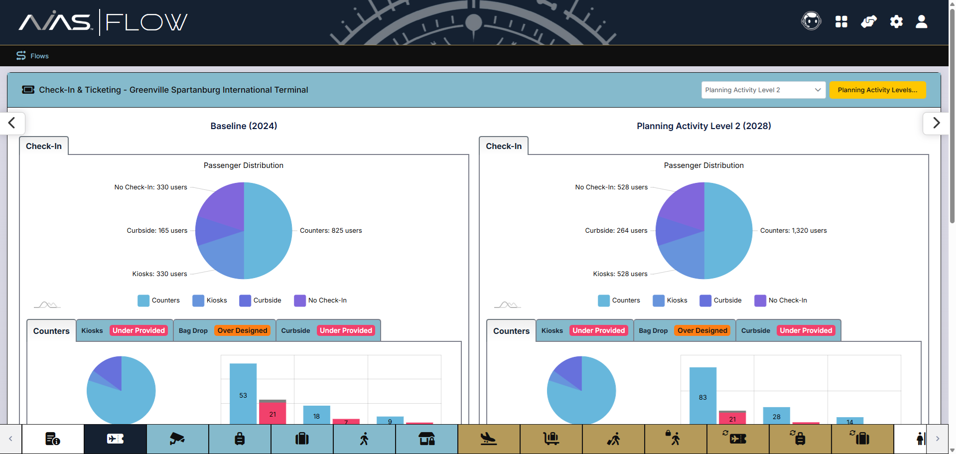Select the ticket with plane icon in bottom bar
The height and width of the screenshot is (454, 956).
click(x=115, y=439)
